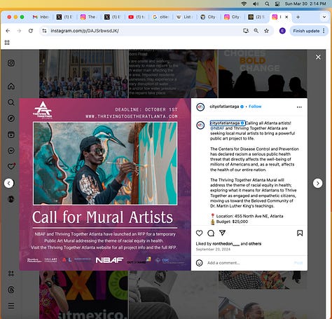Click the Post comment button
This screenshot has height=319, width=332.
pos(298,263)
